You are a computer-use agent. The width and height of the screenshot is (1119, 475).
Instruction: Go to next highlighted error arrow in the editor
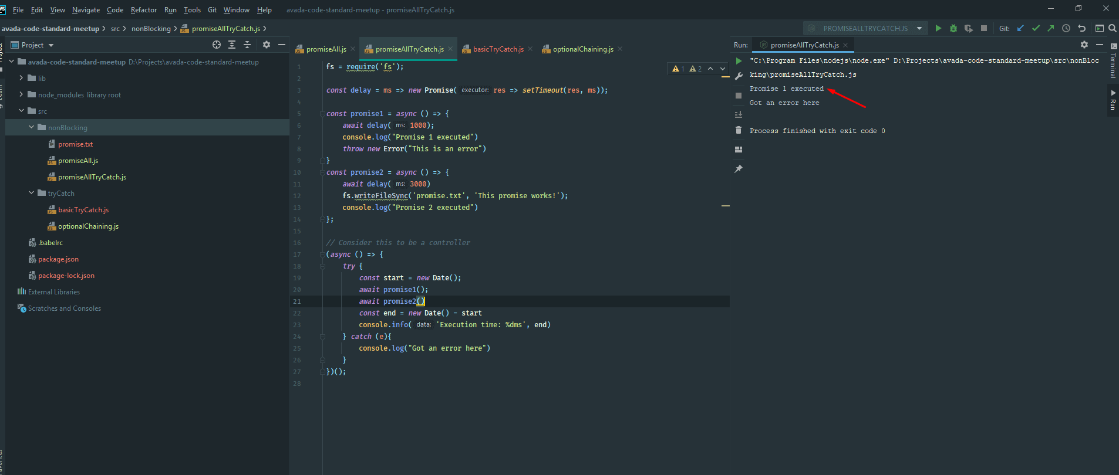pos(723,69)
